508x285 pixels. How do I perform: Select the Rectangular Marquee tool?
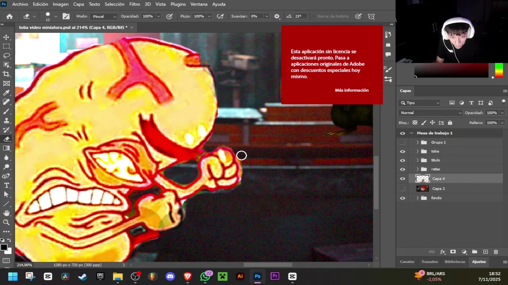tap(6, 46)
